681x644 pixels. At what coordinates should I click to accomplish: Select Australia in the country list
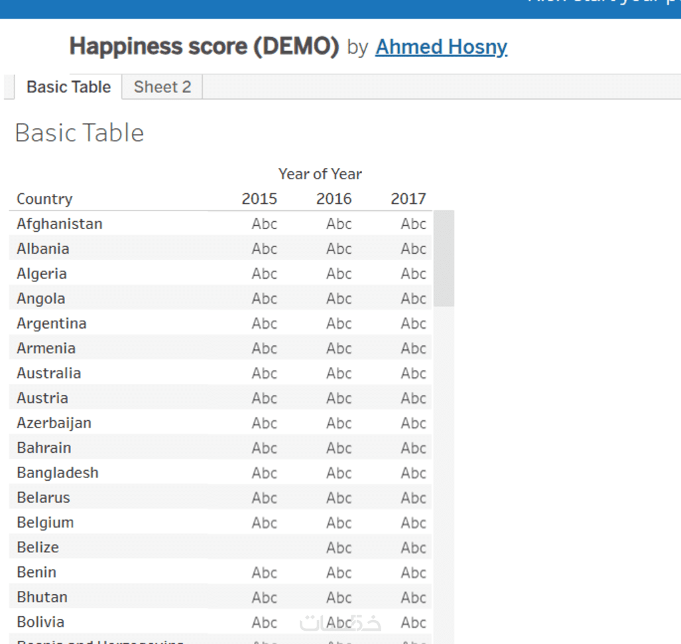tap(49, 373)
